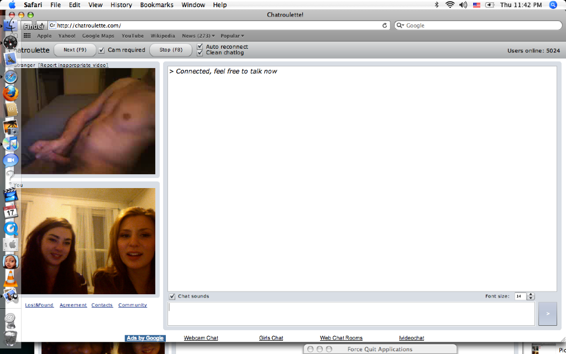Open the Safari menu

tap(33, 4)
